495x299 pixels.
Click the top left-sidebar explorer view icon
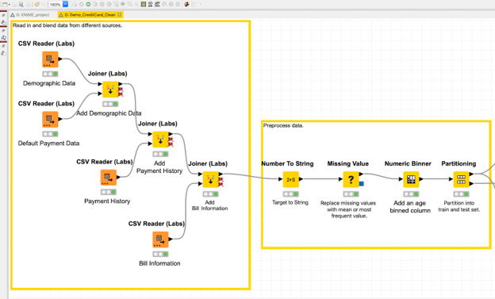(3, 22)
